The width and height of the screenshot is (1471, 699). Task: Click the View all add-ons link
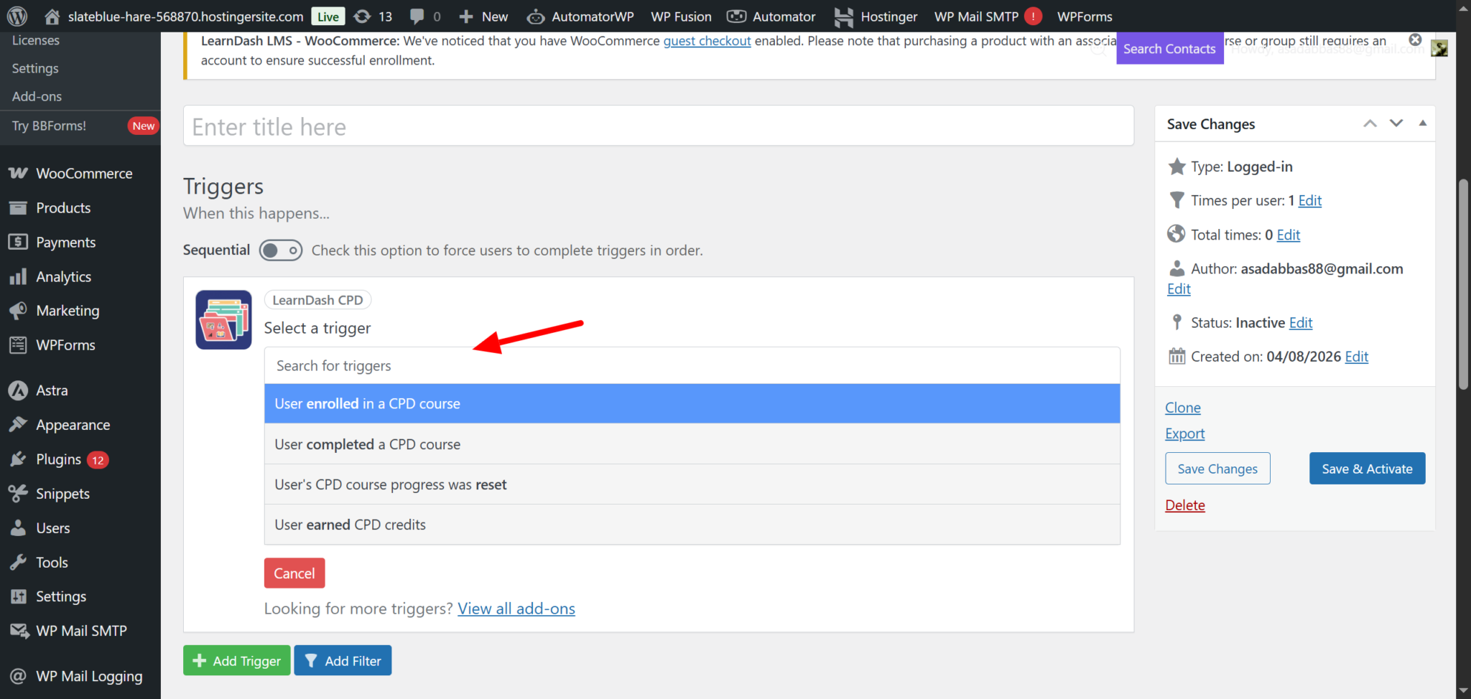coord(516,609)
